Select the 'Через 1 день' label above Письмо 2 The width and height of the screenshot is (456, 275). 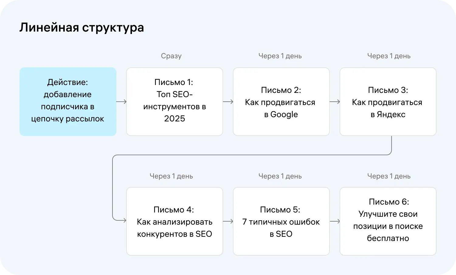280,56
